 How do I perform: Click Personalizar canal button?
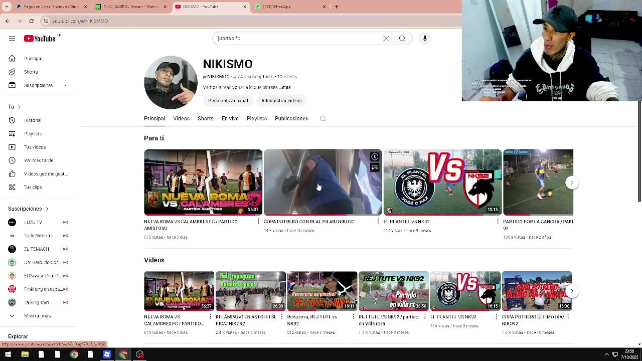[228, 101]
